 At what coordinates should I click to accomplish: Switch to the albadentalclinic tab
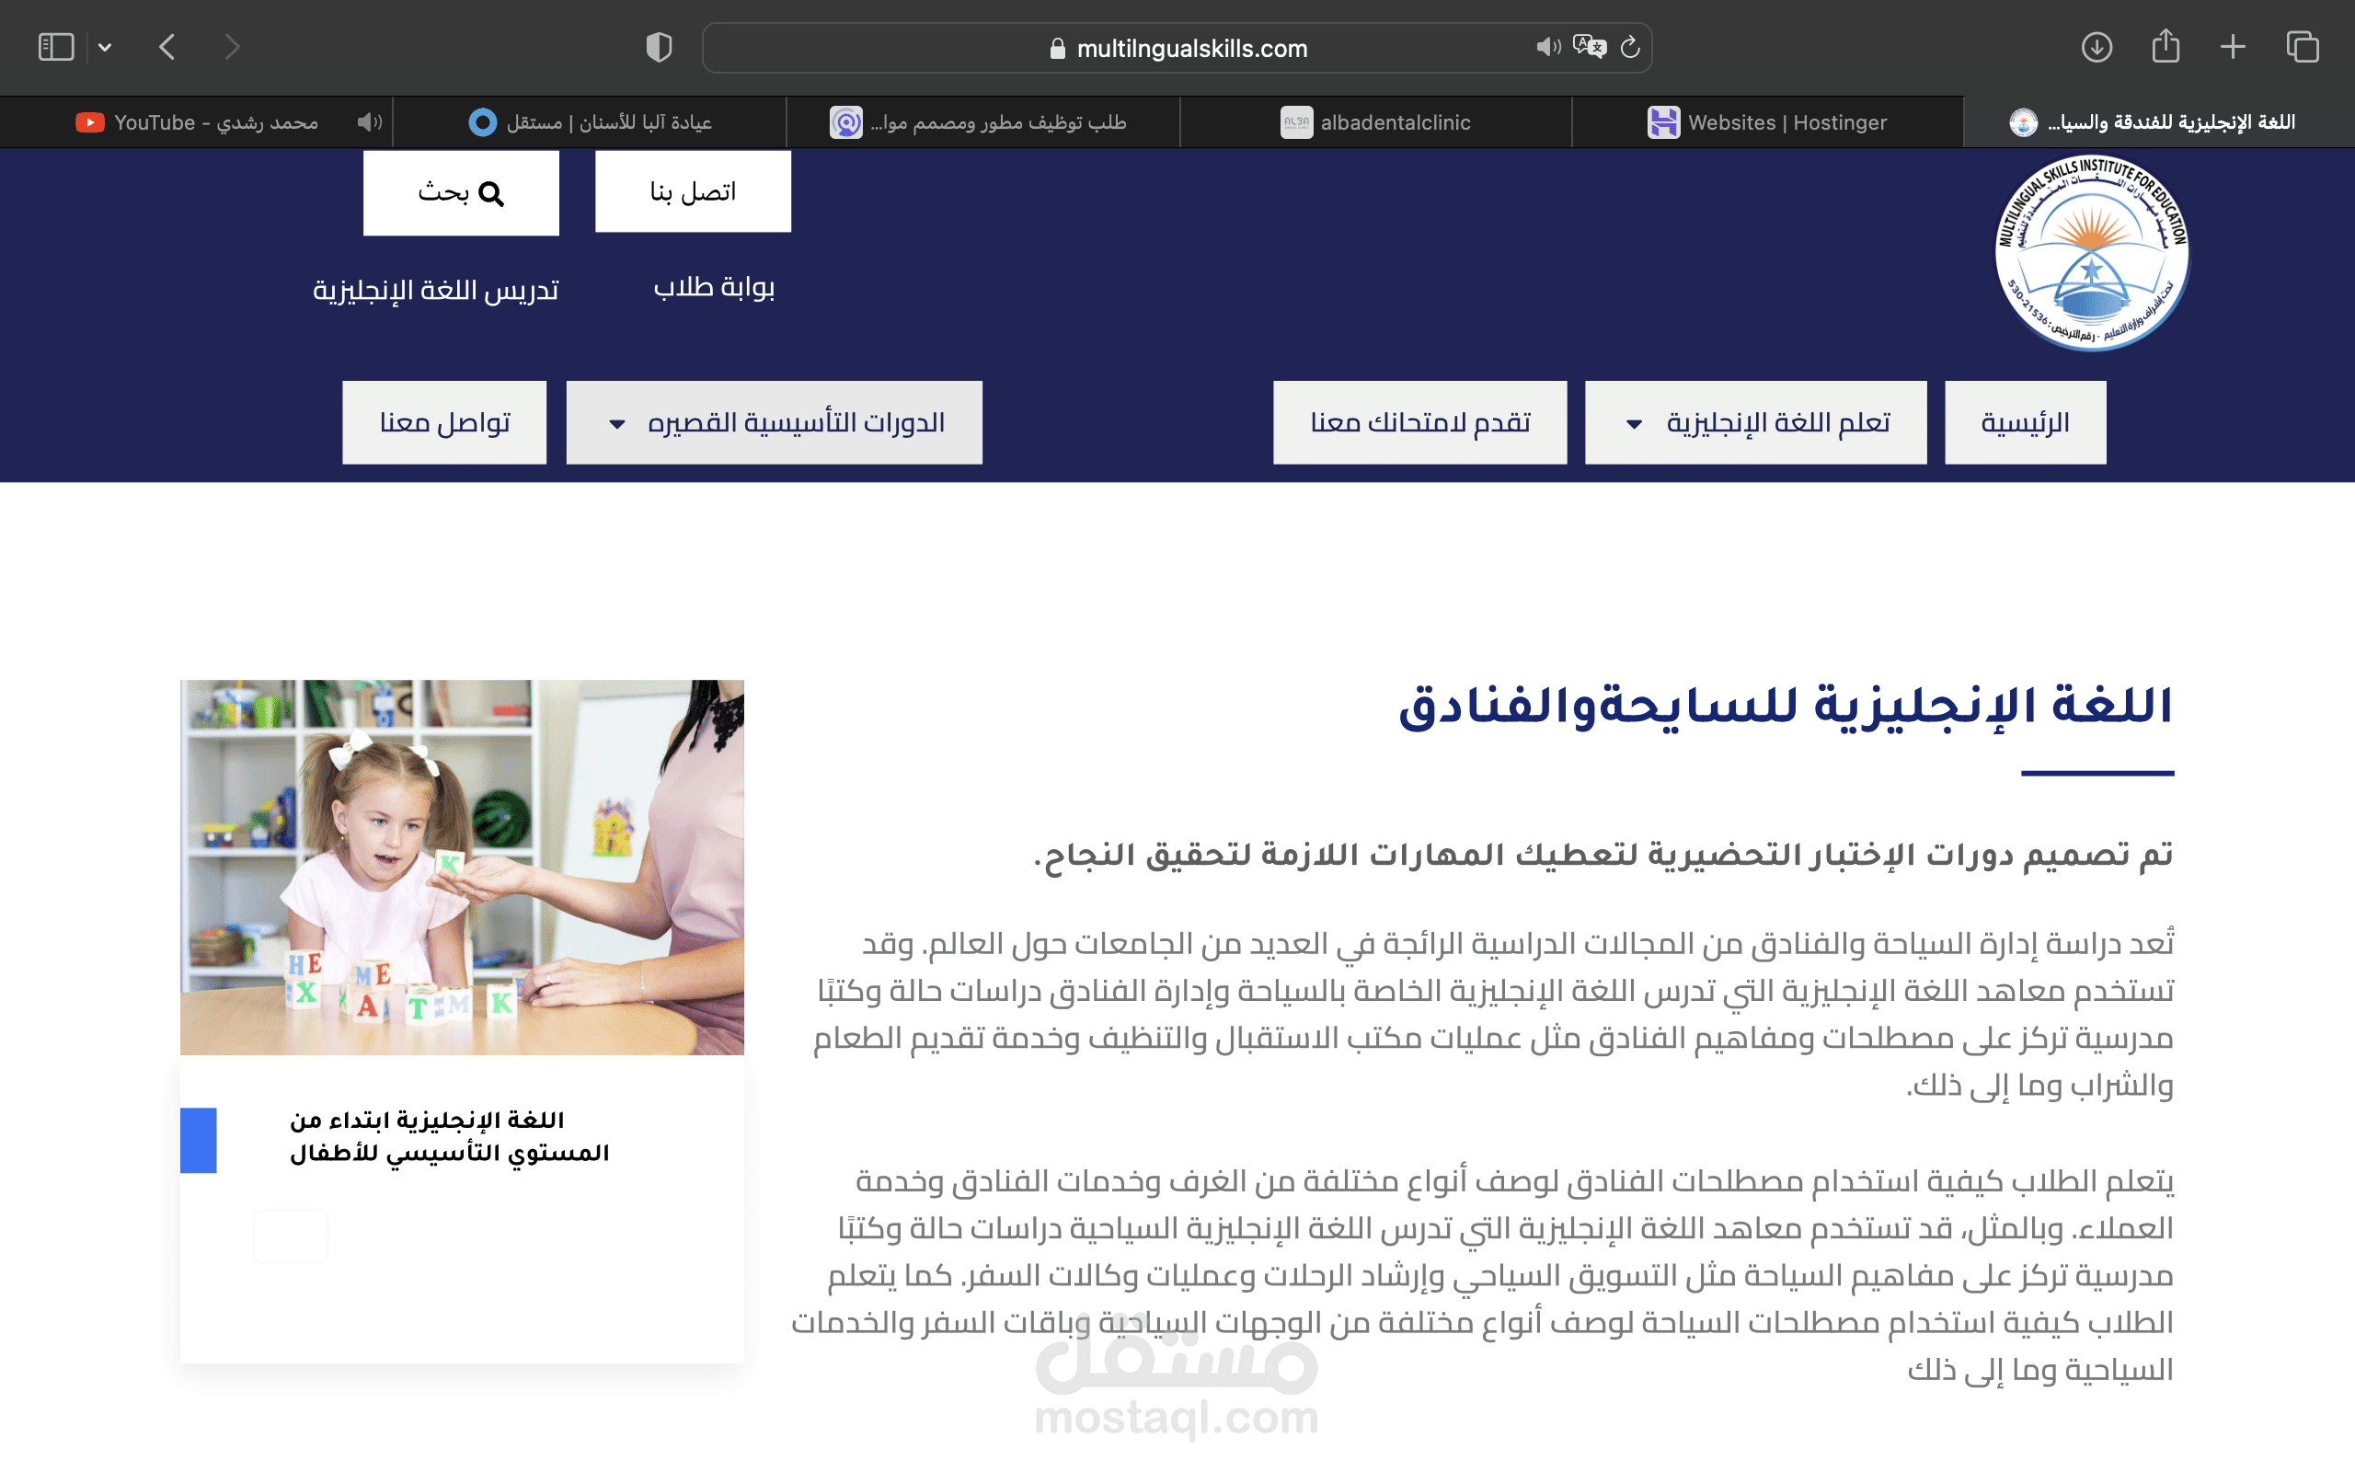[x=1375, y=121]
